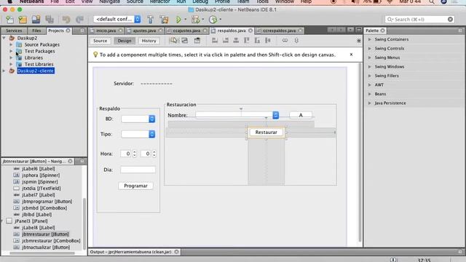Open the ajustes.java editor tab
The width and height of the screenshot is (466, 262).
144,31
